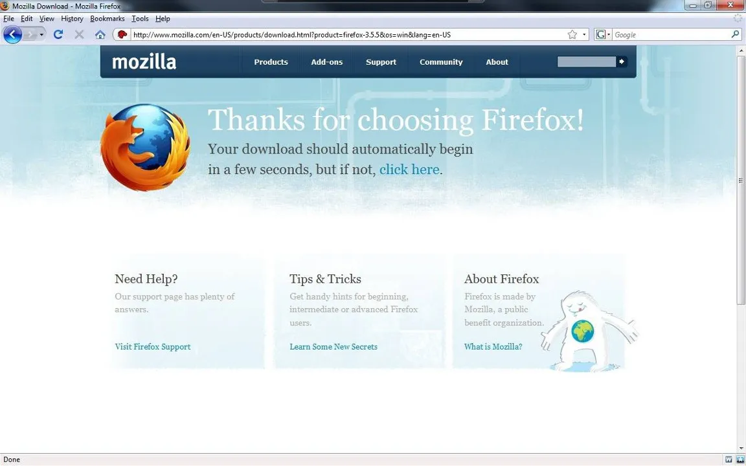746x466 pixels.
Task: Open the Edit menu
Action: [27, 19]
